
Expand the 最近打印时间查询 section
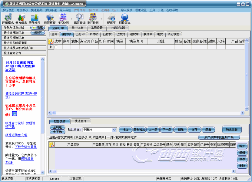(x=24, y=43)
